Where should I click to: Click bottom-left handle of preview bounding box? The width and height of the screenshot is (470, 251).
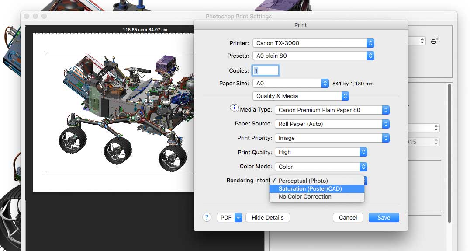46,173
